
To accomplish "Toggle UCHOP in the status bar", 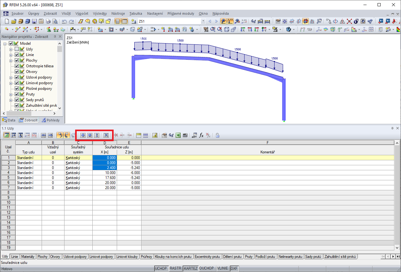I will pyautogui.click(x=161, y=269).
